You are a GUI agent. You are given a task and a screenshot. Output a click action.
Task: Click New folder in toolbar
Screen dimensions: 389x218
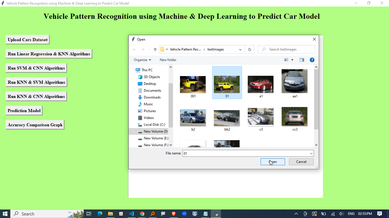coord(168,60)
